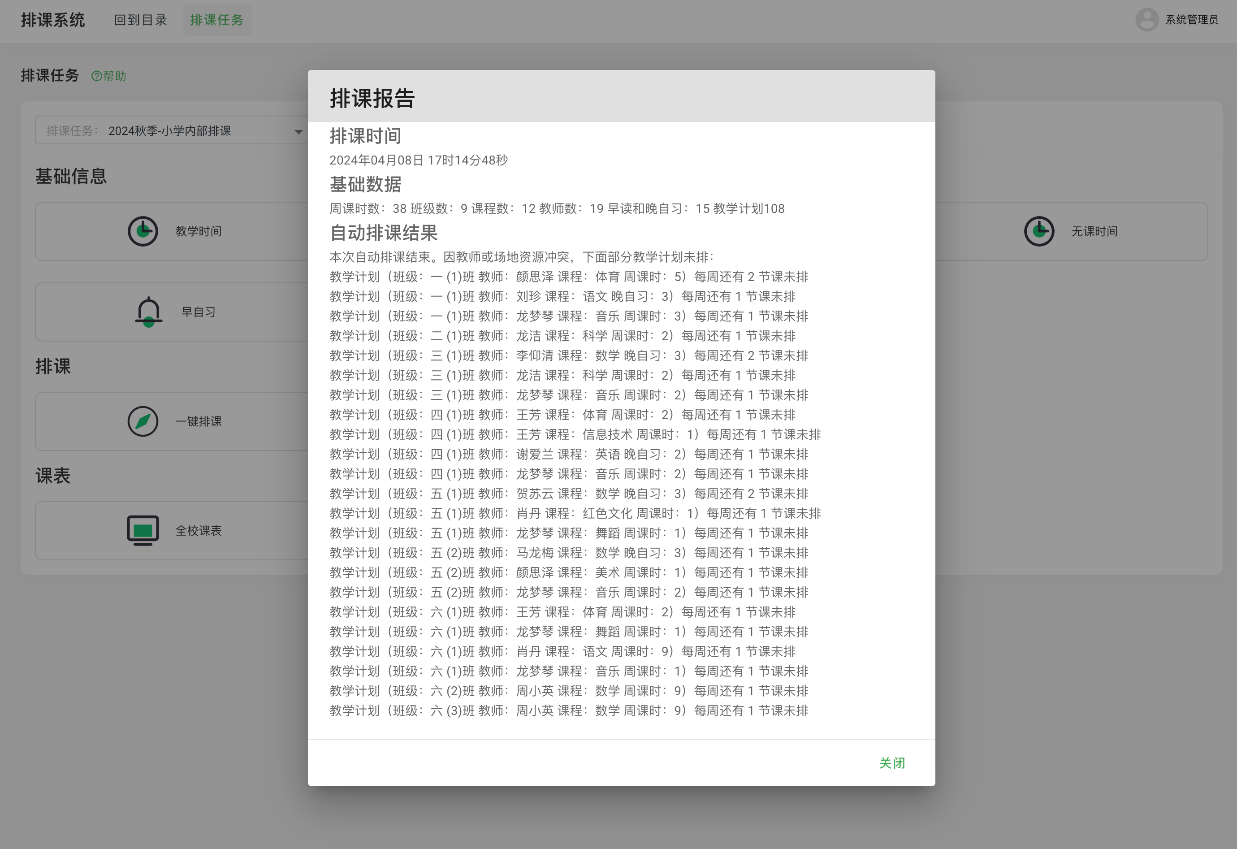Viewport: 1237px width, 849px height.
Task: Open 全校课表 via the monitor icon
Action: pos(143,530)
